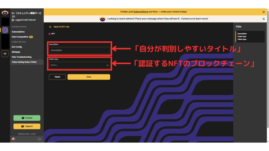
Task: Open Role Composition page
Action: pyautogui.click(x=20, y=37)
